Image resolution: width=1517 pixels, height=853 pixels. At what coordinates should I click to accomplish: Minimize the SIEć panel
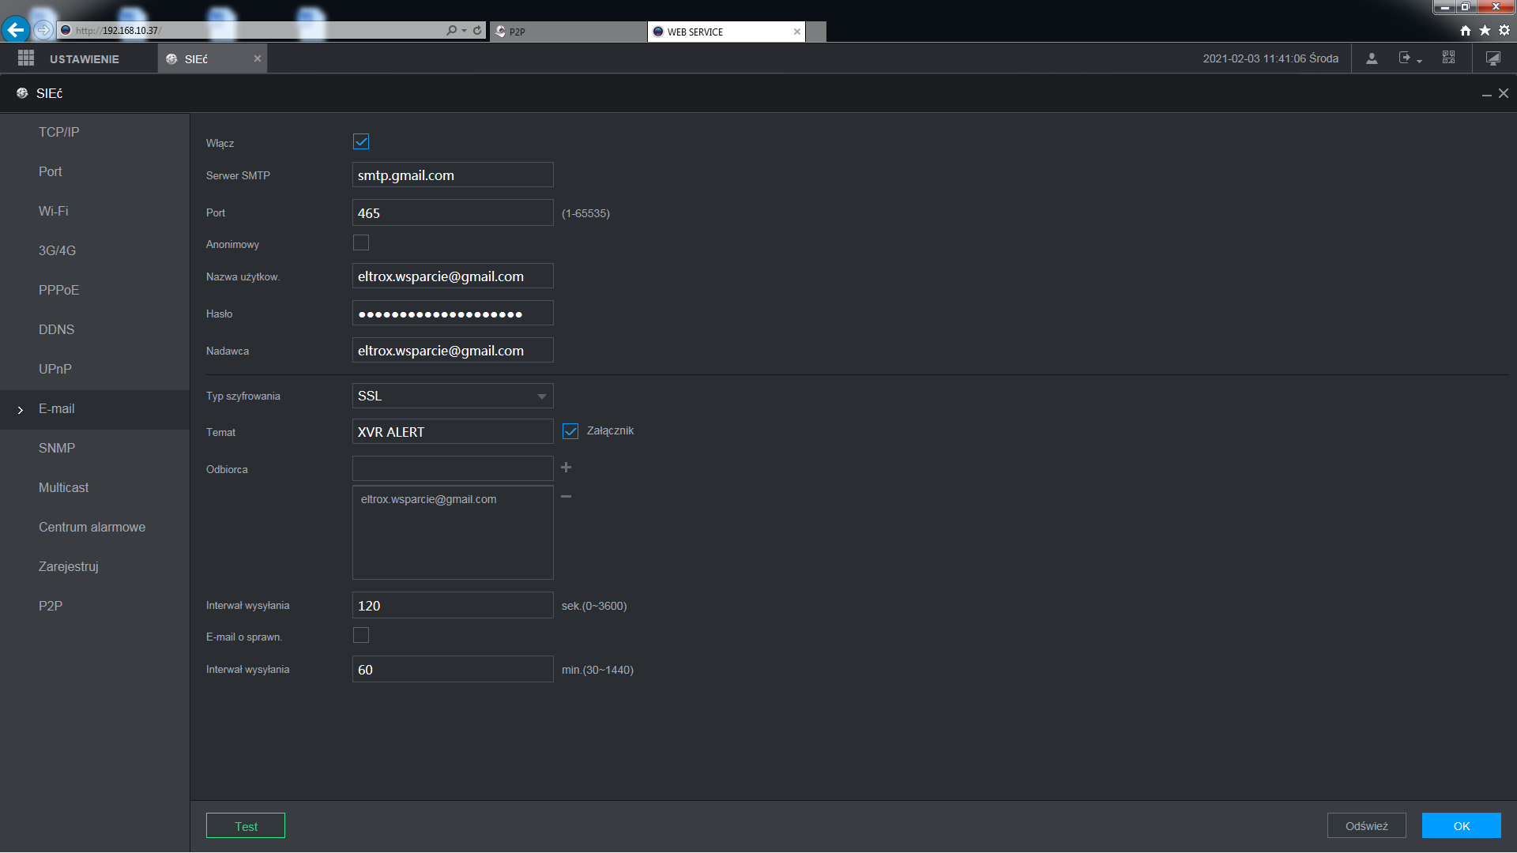click(x=1486, y=94)
